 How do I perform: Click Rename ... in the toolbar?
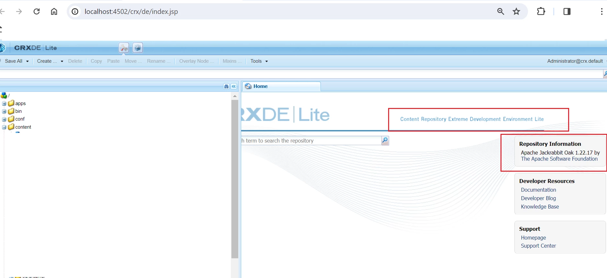coord(159,61)
